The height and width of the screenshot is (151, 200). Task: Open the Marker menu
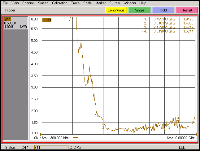click(101, 3)
